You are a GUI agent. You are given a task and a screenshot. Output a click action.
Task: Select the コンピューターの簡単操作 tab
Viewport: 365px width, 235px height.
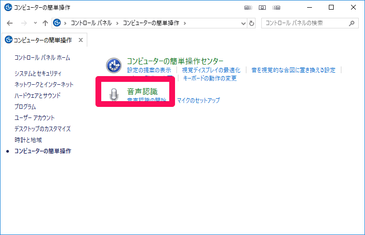pyautogui.click(x=44, y=40)
